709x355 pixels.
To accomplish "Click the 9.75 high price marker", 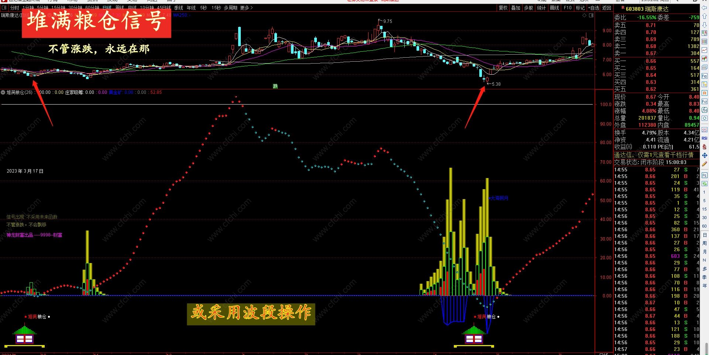I will pyautogui.click(x=387, y=21).
